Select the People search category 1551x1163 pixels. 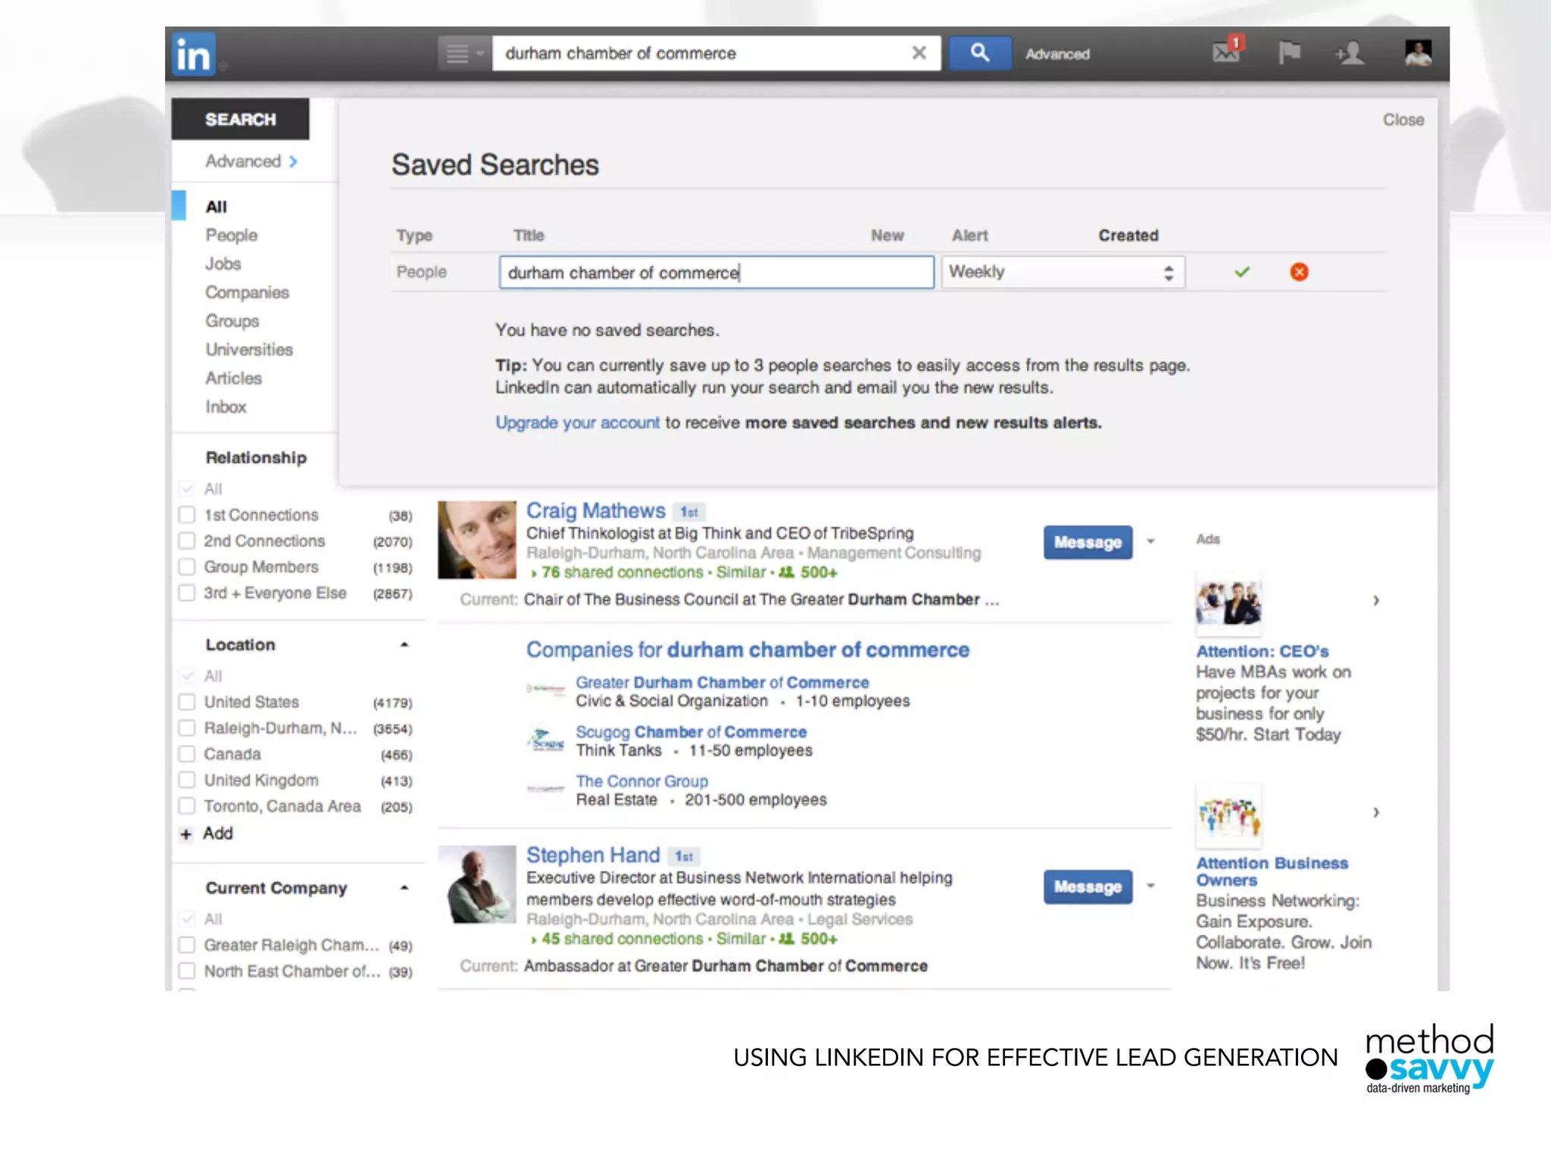click(x=231, y=235)
